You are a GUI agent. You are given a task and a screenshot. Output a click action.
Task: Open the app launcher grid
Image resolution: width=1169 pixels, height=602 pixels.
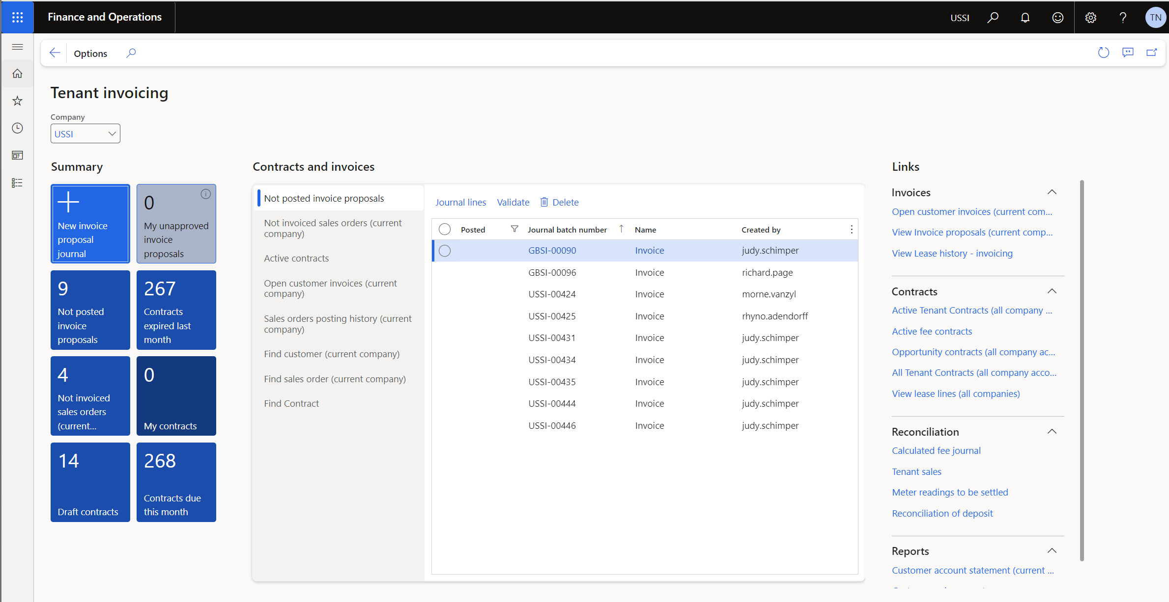(x=17, y=17)
